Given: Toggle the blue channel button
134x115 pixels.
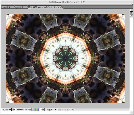Looking at the screenshot, I should point(39,110).
